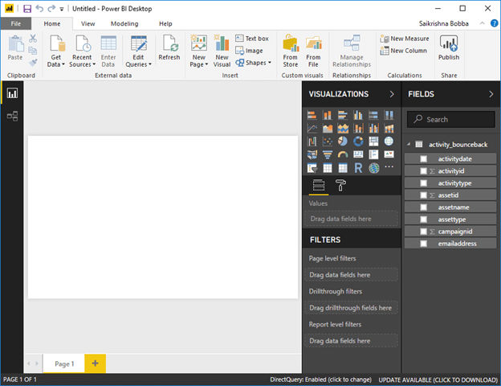Screen dimensions: 501x386
Task: Switch to the Help ribbon tab
Action: pyautogui.click(x=165, y=23)
